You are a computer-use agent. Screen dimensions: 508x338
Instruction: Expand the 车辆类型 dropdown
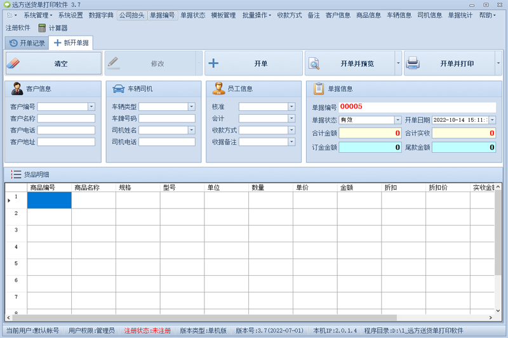tap(192, 107)
